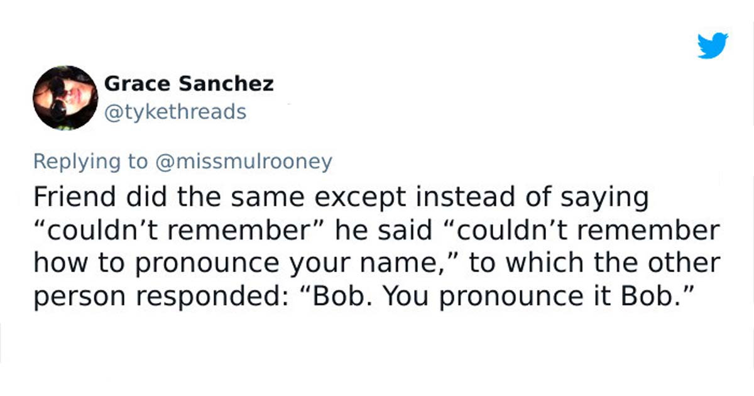Click the "Replying to" label
Image resolution: width=754 pixels, height=396 pixels.
(x=89, y=162)
